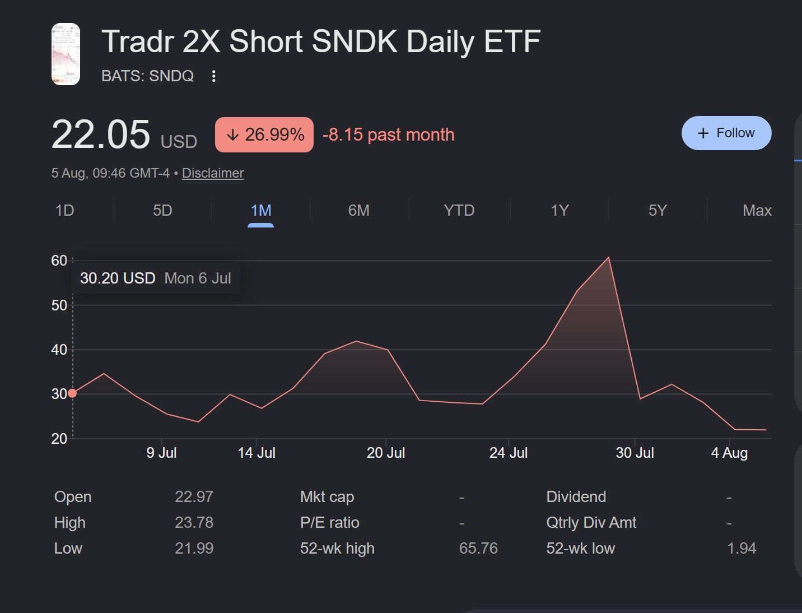
Task: Switch to the 5D chart range
Action: [x=162, y=211]
